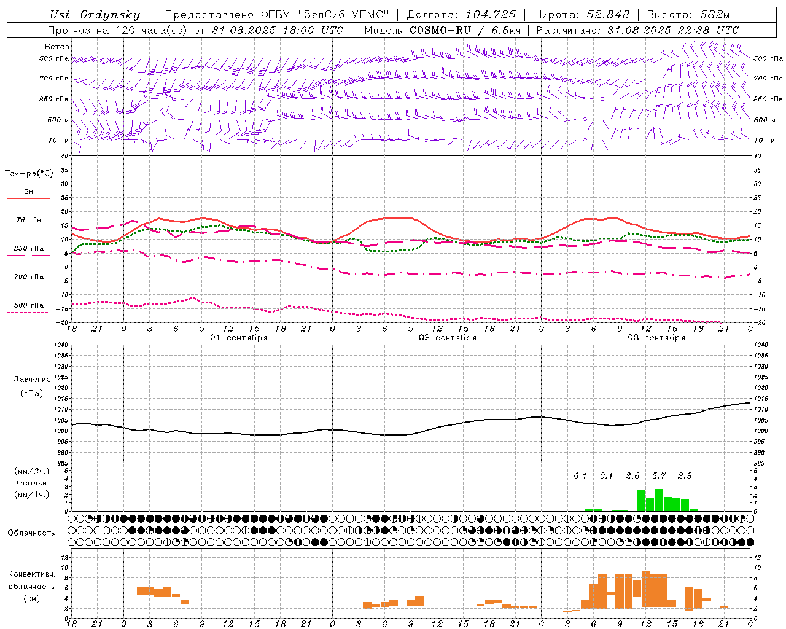Select the elevation text Высота: 582м
Image resolution: width=786 pixels, height=629 pixels.
pyautogui.click(x=688, y=15)
